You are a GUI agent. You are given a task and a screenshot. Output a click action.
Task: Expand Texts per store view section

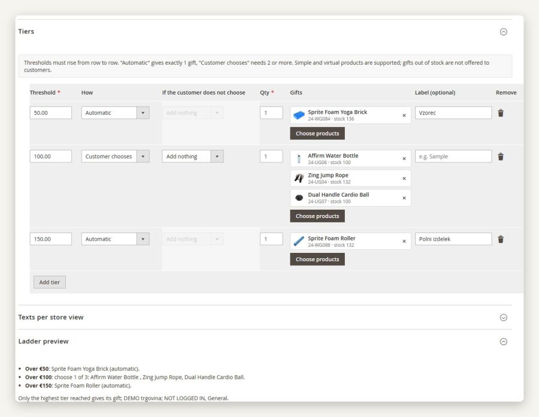[503, 318]
